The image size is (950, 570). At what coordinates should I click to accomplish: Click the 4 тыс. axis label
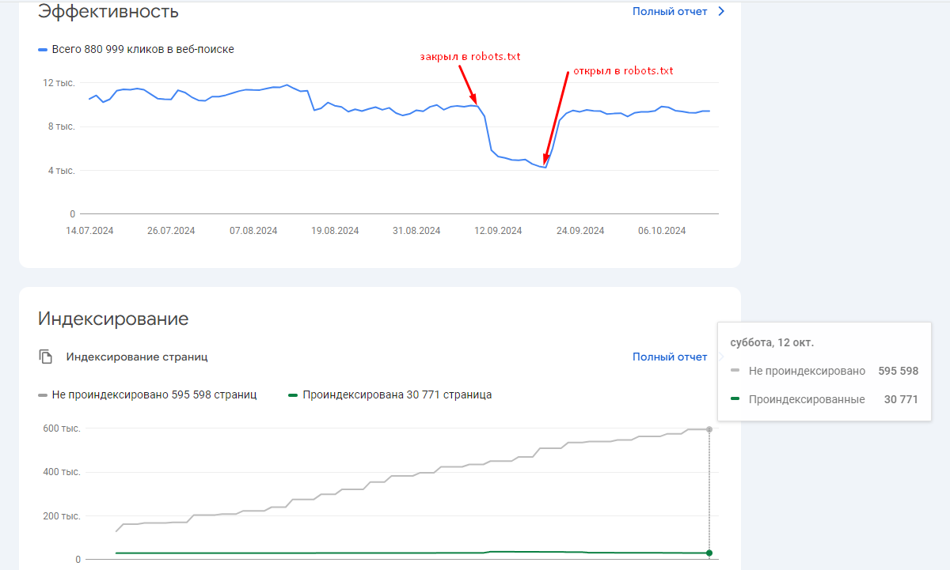coord(62,170)
